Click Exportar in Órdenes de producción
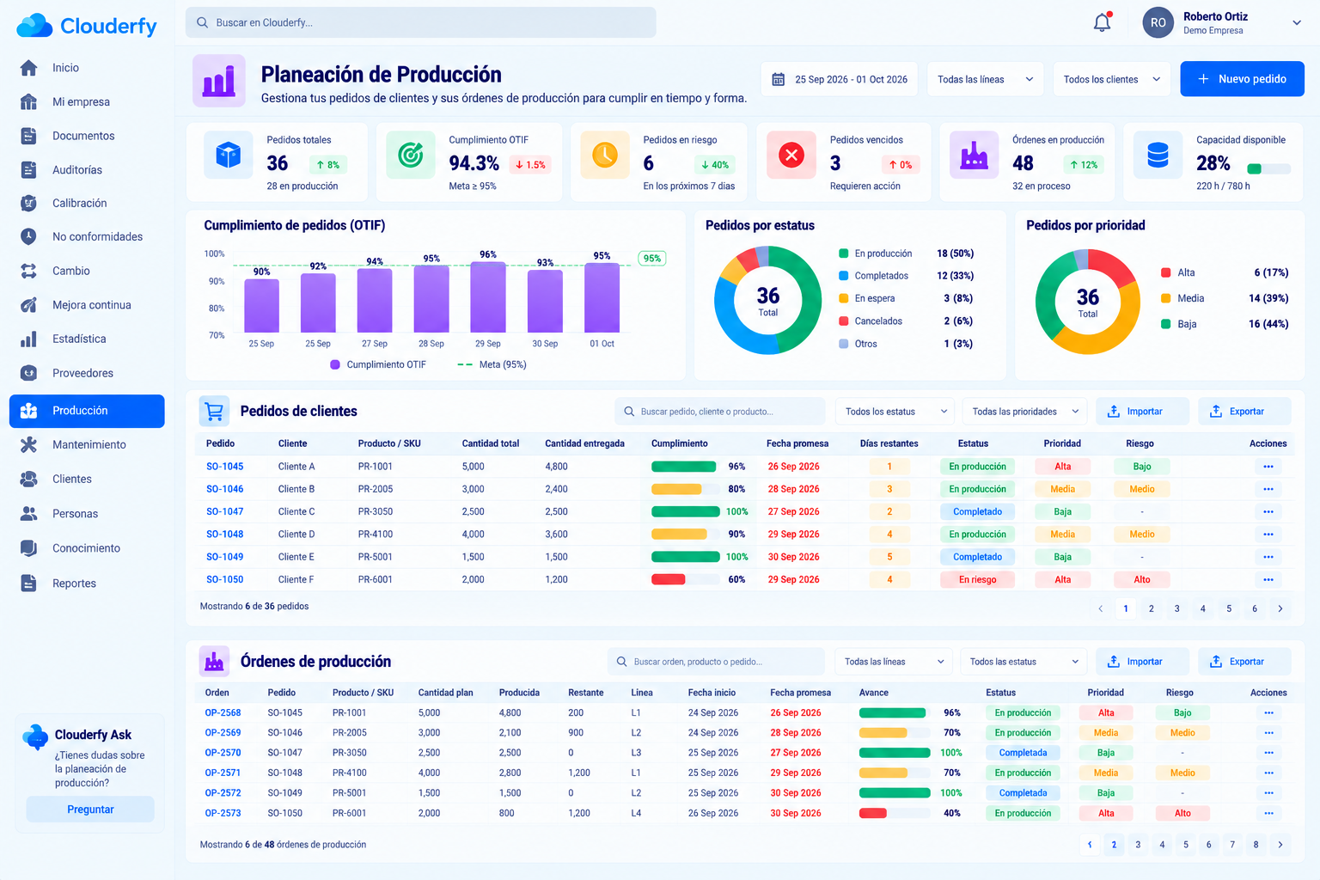The height and width of the screenshot is (880, 1320). pyautogui.click(x=1244, y=662)
